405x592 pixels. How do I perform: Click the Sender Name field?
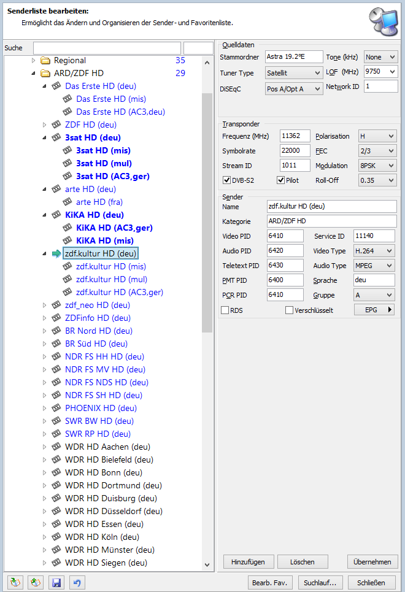pyautogui.click(x=332, y=207)
